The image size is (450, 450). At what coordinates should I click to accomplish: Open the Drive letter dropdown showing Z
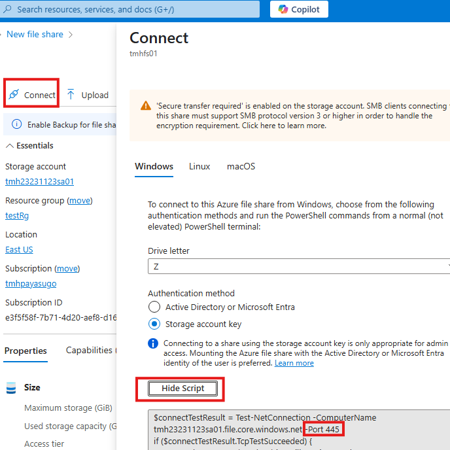point(299,266)
